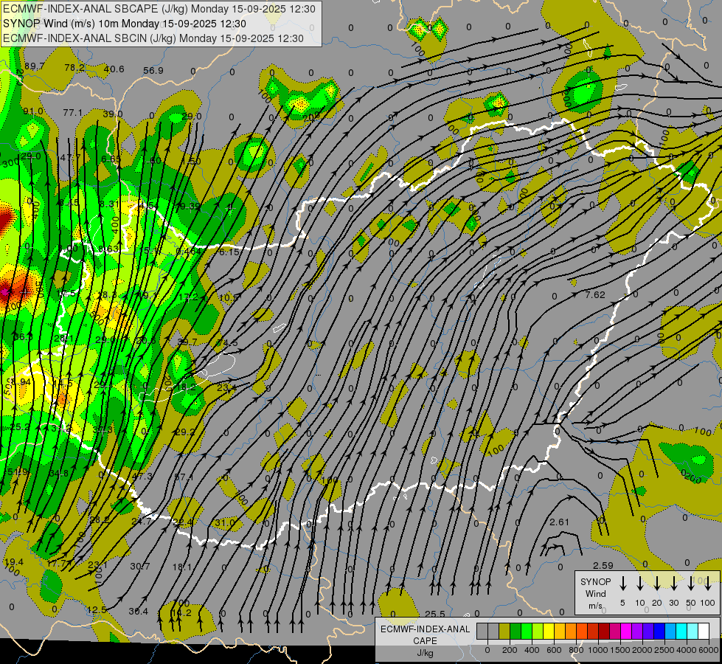The image size is (722, 664).
Task: Click the 57.1 value on the map
Action: 184,477
